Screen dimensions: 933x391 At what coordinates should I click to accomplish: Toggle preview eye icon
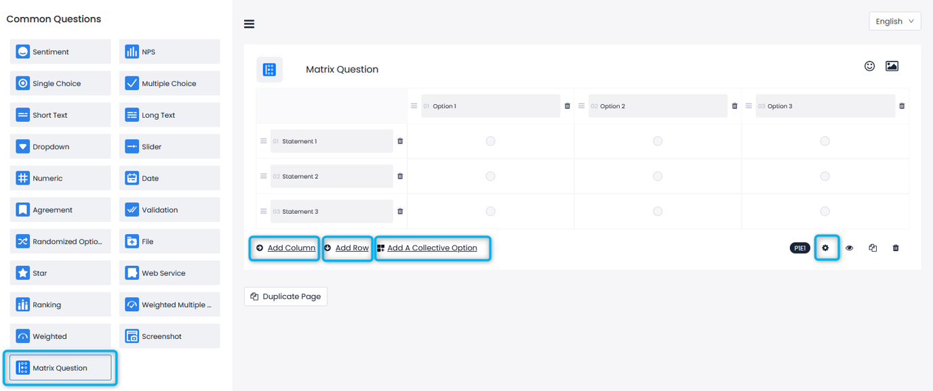click(x=849, y=248)
